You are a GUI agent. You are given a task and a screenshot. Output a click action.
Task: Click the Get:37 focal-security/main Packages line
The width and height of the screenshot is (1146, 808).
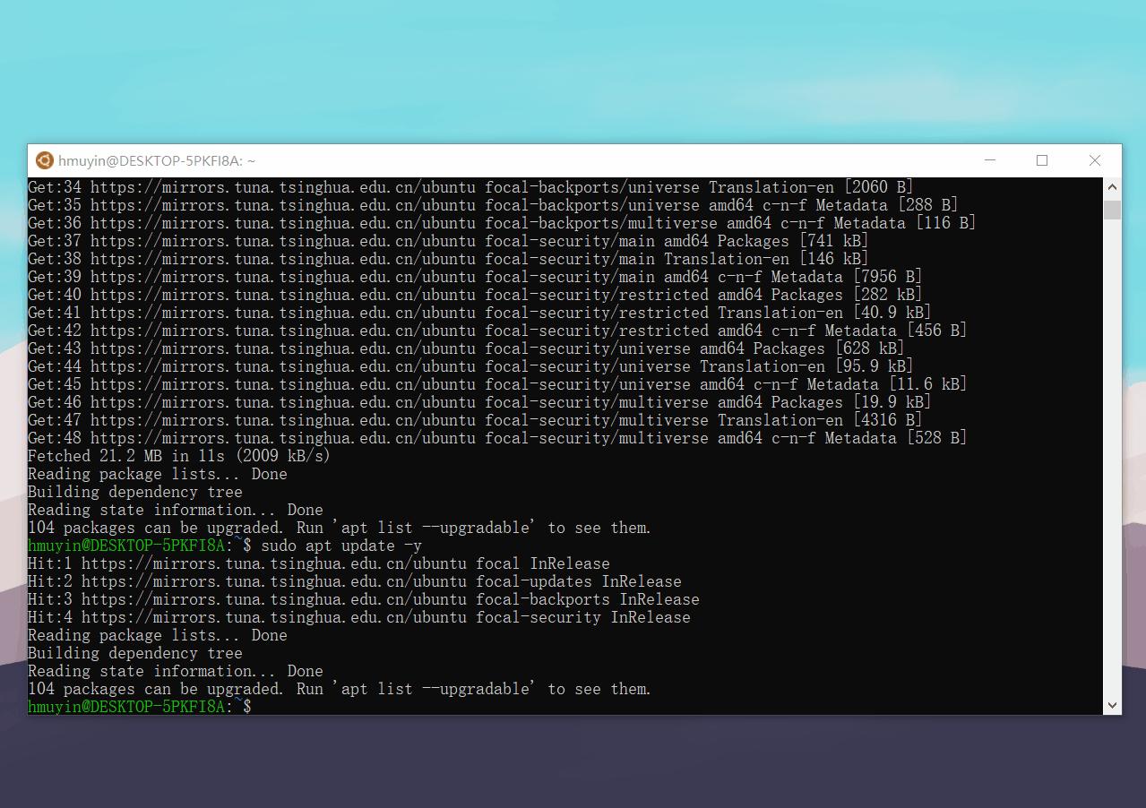point(448,241)
